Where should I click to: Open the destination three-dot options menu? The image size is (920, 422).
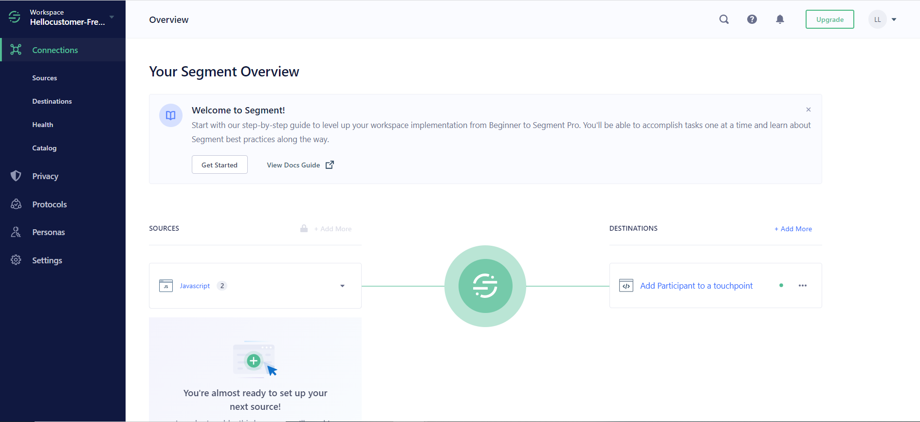[x=803, y=285]
